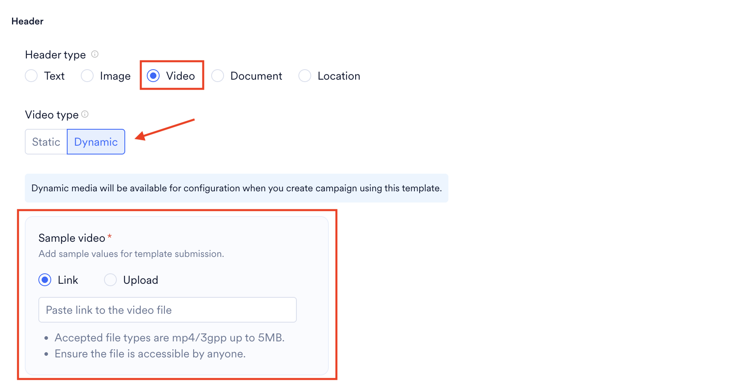Viewport: 744px width, 385px height.
Task: Choose the Upload sample video option
Action: [110, 280]
